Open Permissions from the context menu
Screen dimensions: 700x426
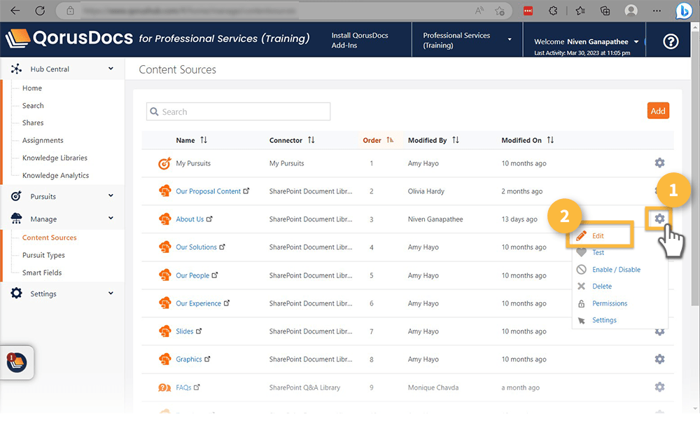click(x=610, y=303)
